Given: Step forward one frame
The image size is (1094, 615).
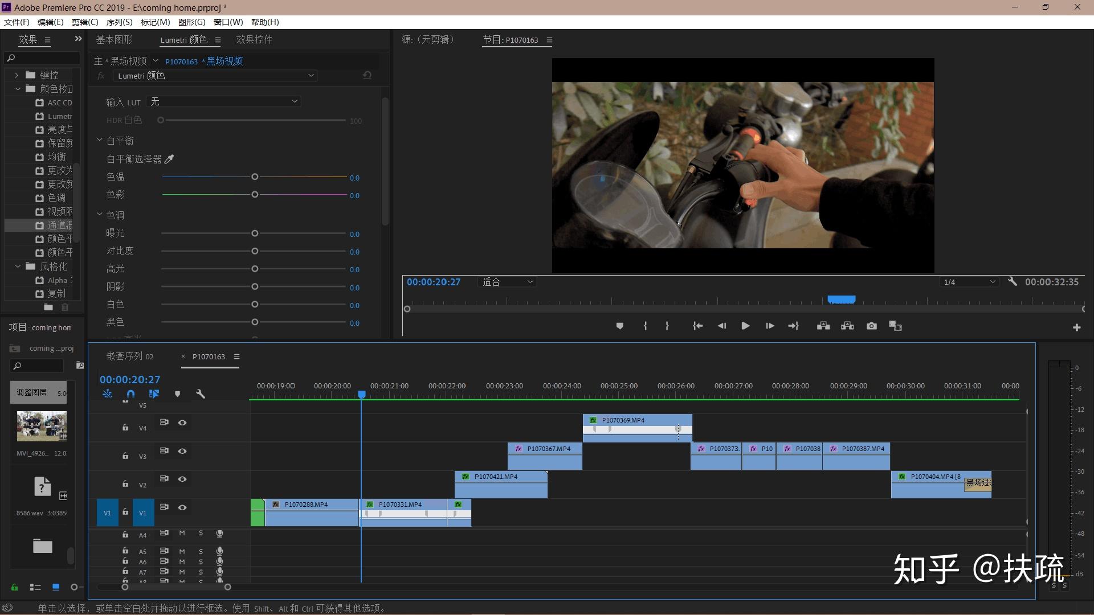Looking at the screenshot, I should pos(770,326).
